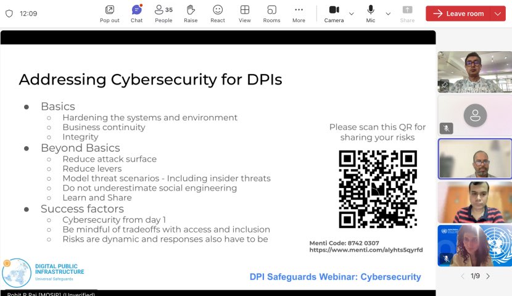Click the shield security icon beside the timer
Image resolution: width=512 pixels, height=296 pixels.
click(x=9, y=14)
